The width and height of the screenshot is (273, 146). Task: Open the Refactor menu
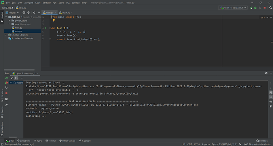pos(46,3)
